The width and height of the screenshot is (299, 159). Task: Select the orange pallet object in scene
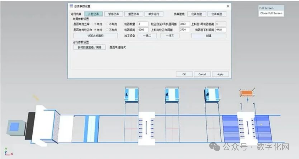247,93
